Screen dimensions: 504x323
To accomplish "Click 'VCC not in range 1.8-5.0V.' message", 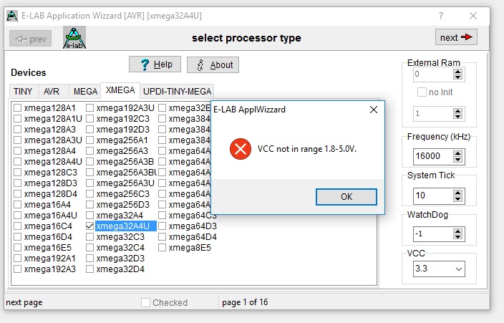I will 307,149.
